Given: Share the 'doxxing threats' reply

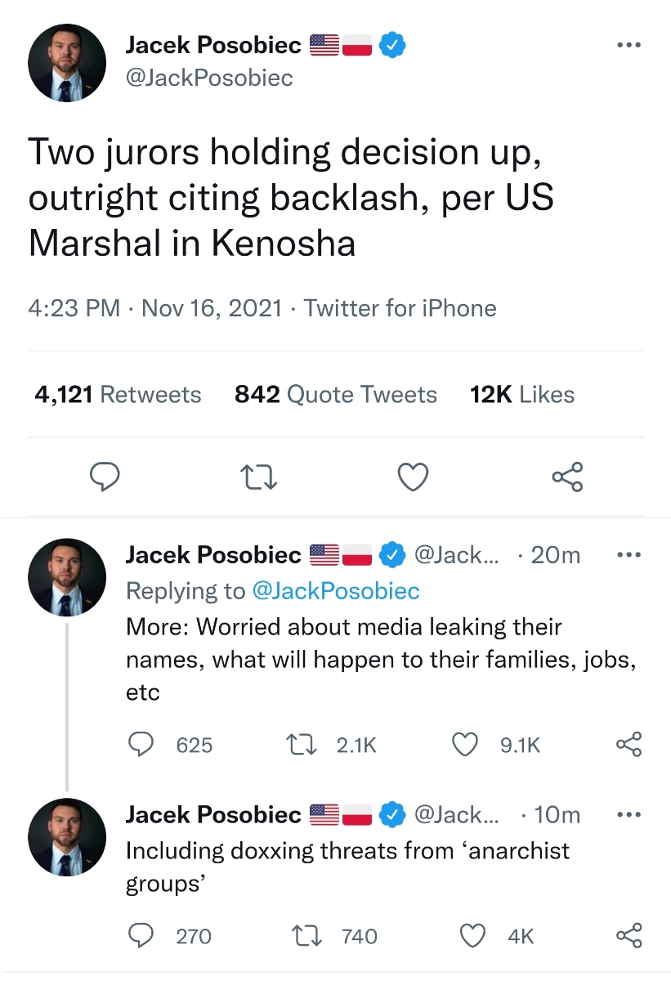Looking at the screenshot, I should [628, 935].
